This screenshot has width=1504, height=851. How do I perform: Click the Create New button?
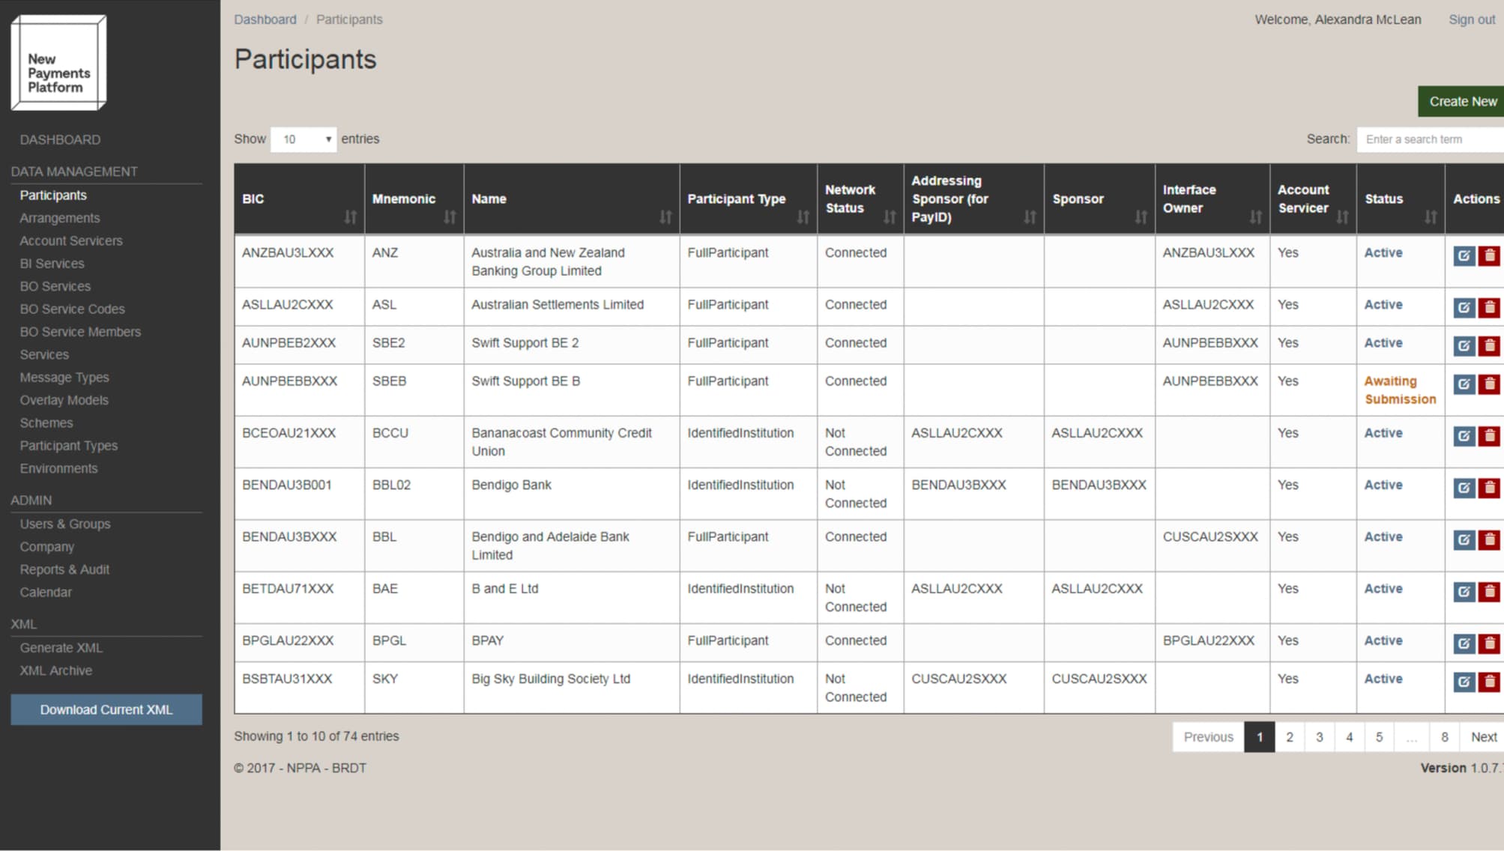1462,102
